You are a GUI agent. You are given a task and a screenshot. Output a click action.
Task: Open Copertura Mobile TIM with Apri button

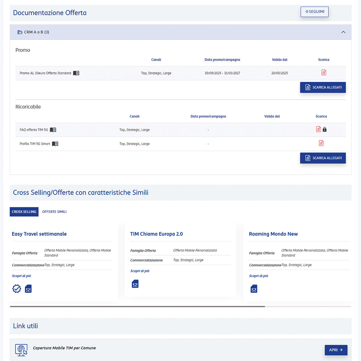336,350
